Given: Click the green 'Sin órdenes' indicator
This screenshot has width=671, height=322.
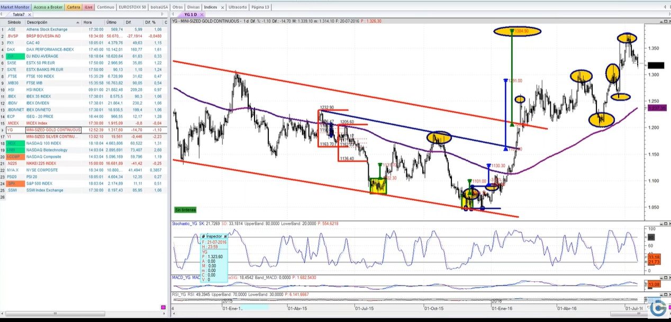Looking at the screenshot, I should point(185,210).
